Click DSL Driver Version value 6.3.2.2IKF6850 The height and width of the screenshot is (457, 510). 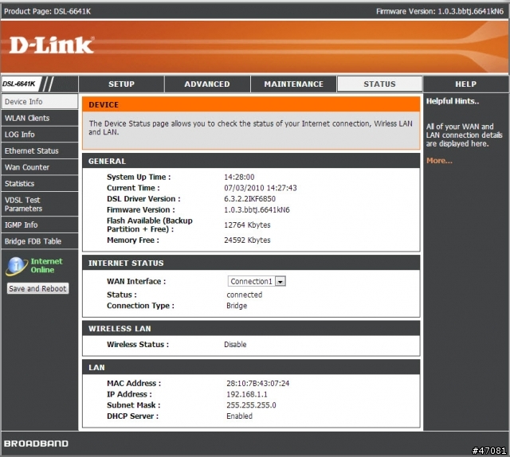click(249, 198)
